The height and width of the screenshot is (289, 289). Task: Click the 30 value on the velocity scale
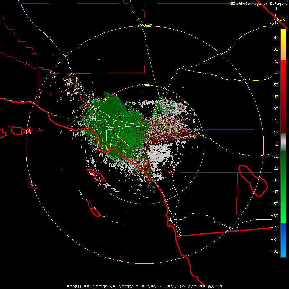(276, 109)
